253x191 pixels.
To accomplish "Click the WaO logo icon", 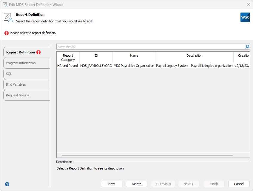I will [x=245, y=17].
